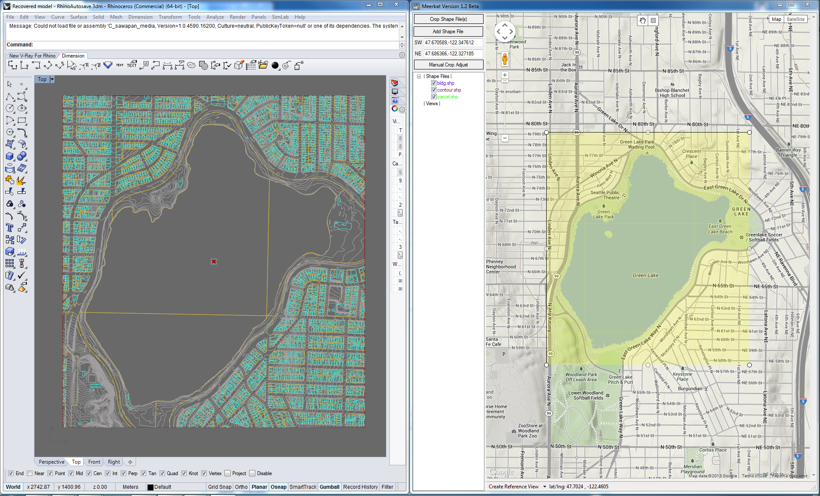This screenshot has width=820, height=496.
Task: Open the Layers panel icon on right sidebar
Action: (395, 83)
